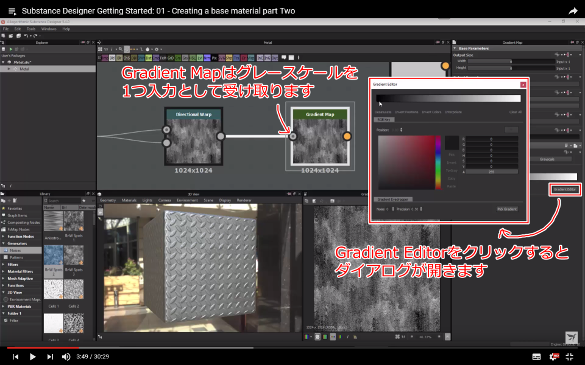This screenshot has height=365, width=585.
Task: Expand the Metal graph item
Action: click(9, 69)
